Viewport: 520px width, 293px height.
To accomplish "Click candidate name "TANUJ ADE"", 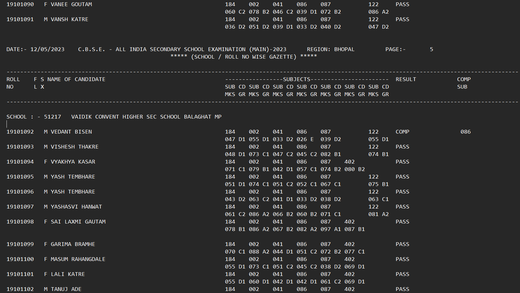I will [x=66, y=289].
